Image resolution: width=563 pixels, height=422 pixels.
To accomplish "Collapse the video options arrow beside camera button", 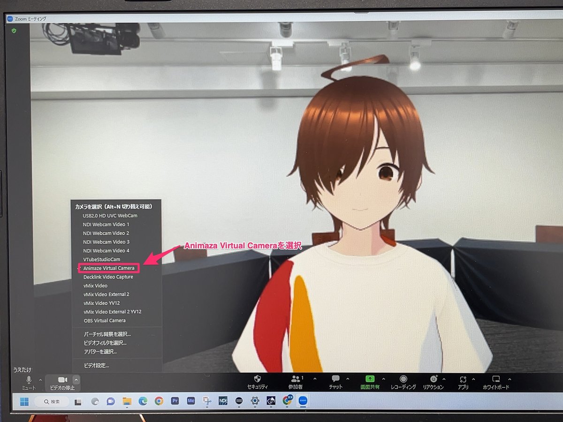I will (76, 380).
